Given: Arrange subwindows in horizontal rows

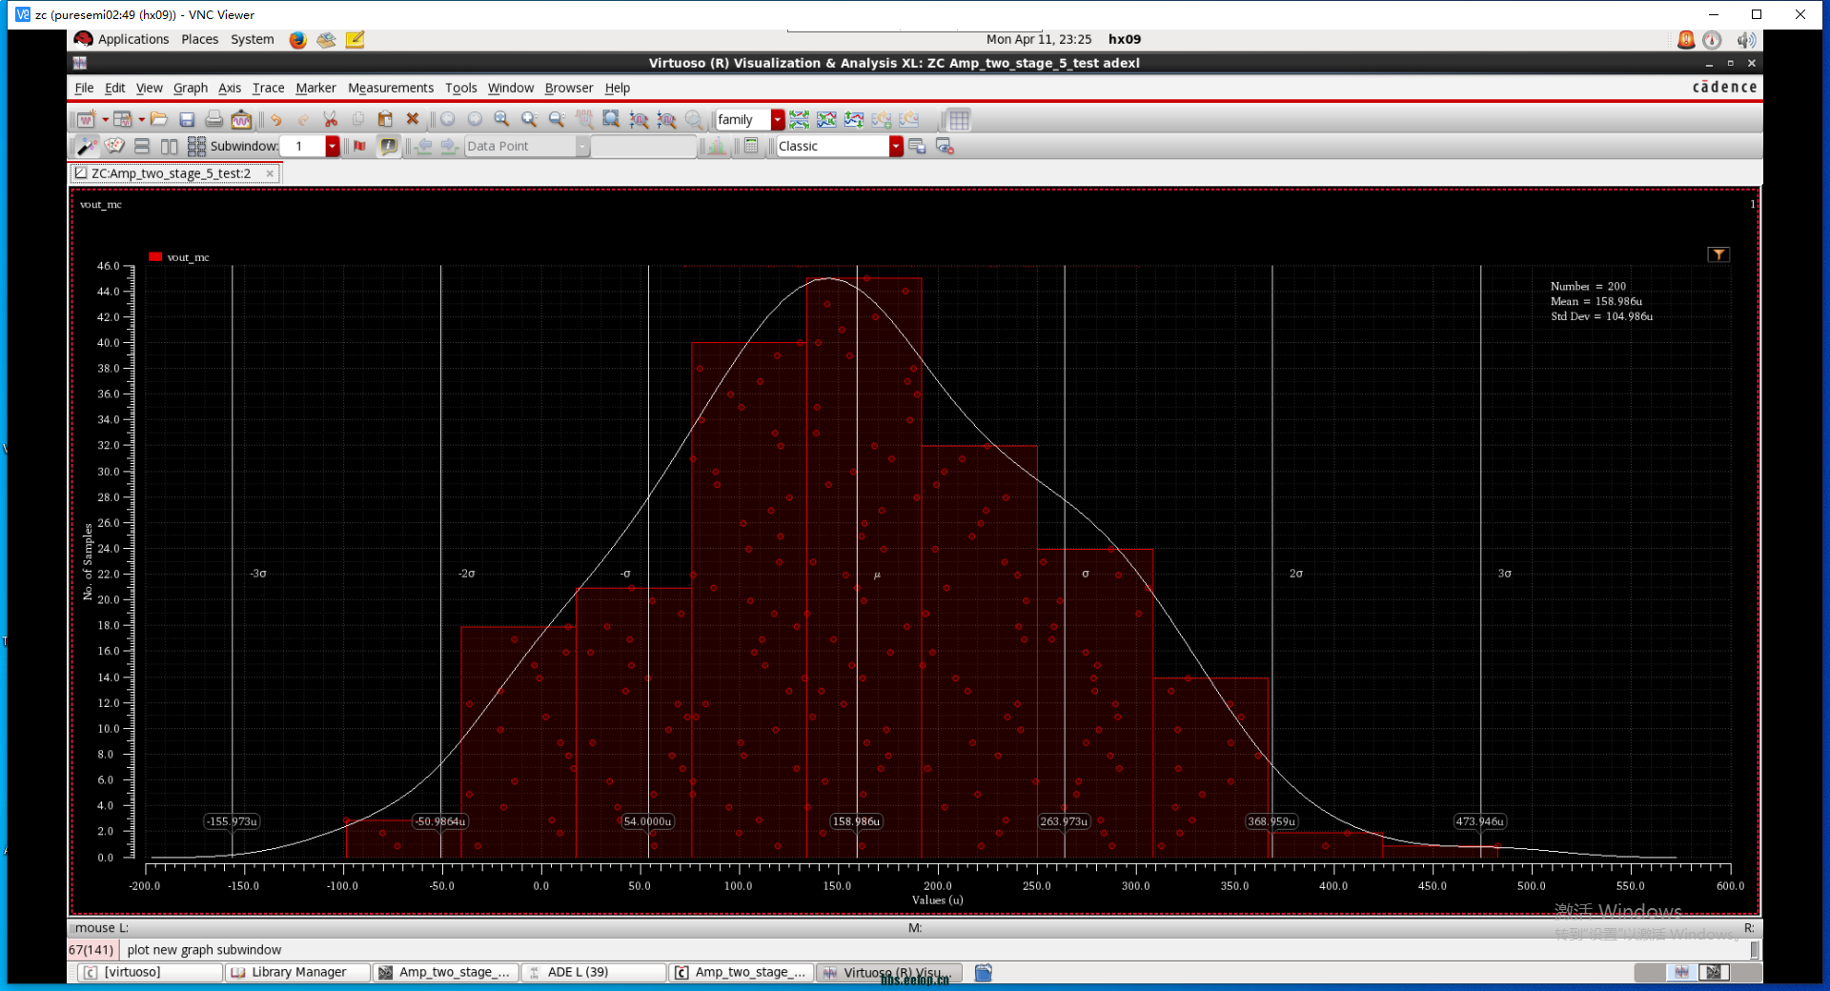Looking at the screenshot, I should [142, 146].
